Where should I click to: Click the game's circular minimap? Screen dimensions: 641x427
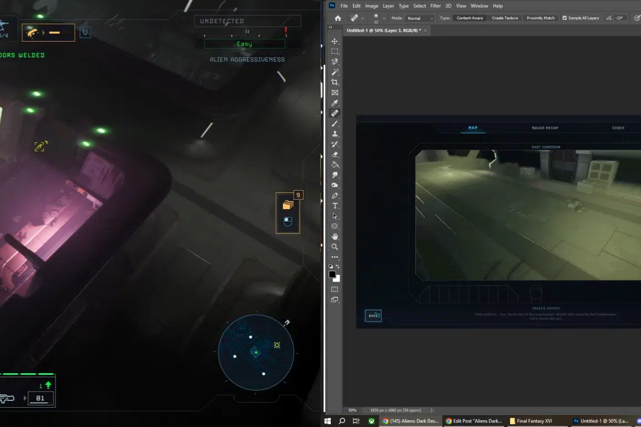[256, 352]
